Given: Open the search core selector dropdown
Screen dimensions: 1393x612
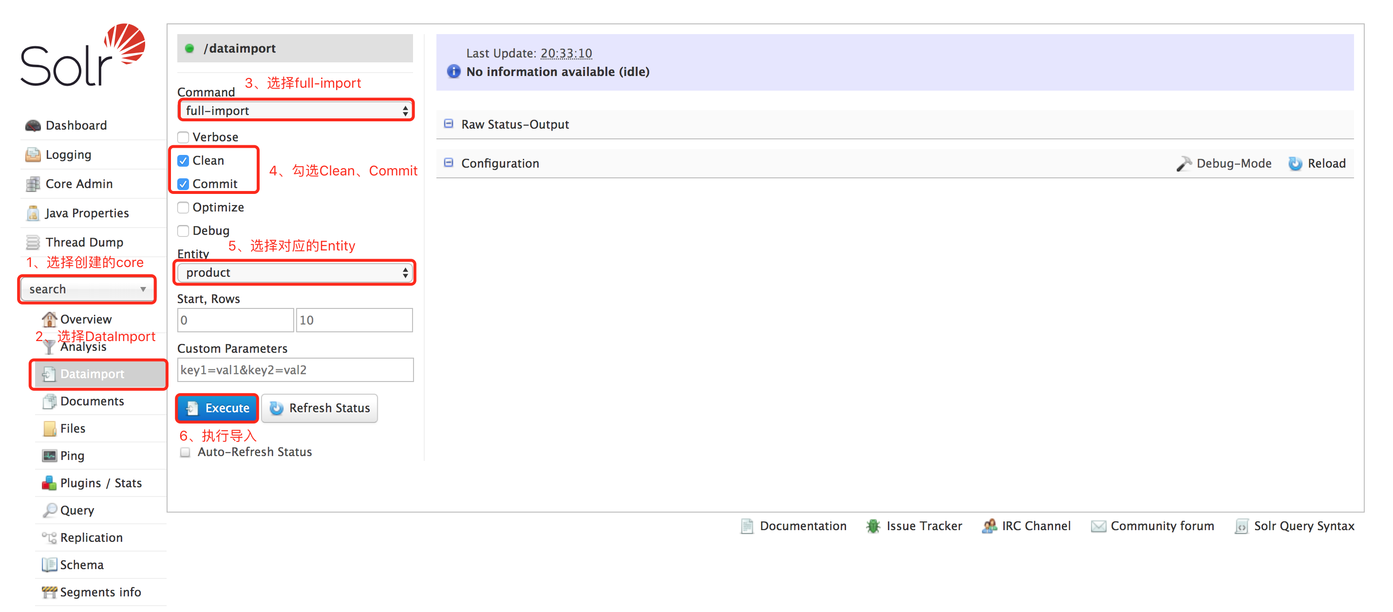Looking at the screenshot, I should click(x=83, y=288).
